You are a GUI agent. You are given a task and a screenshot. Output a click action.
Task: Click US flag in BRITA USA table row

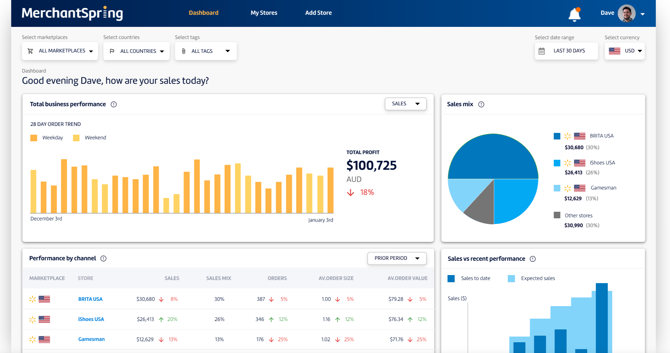[44, 299]
